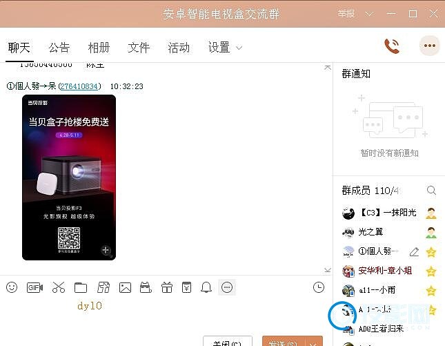Screen dimensions: 445x346
Task: Open the document upload icon
Action: 103,287
